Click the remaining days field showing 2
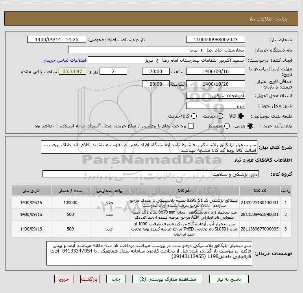 point(113,72)
